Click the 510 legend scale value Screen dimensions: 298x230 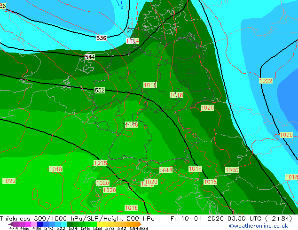click(49, 228)
